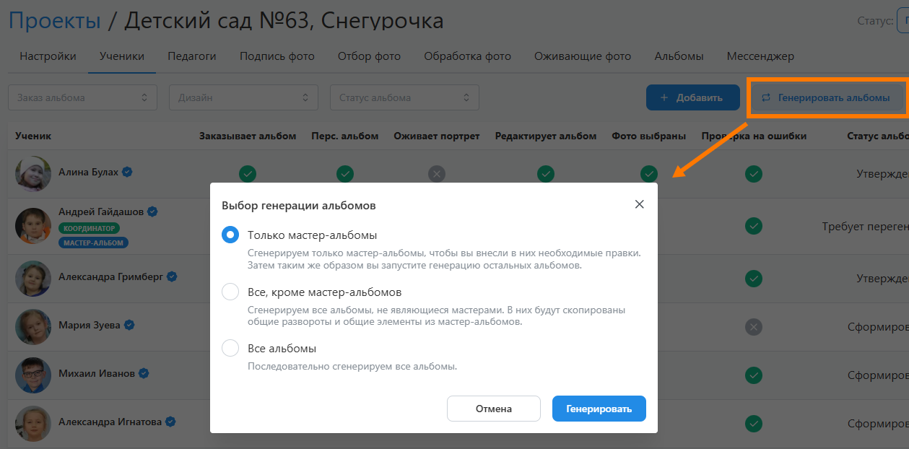909x449 pixels.
Task: Click the verified badge next to Алина Булах
Action: [x=127, y=172]
